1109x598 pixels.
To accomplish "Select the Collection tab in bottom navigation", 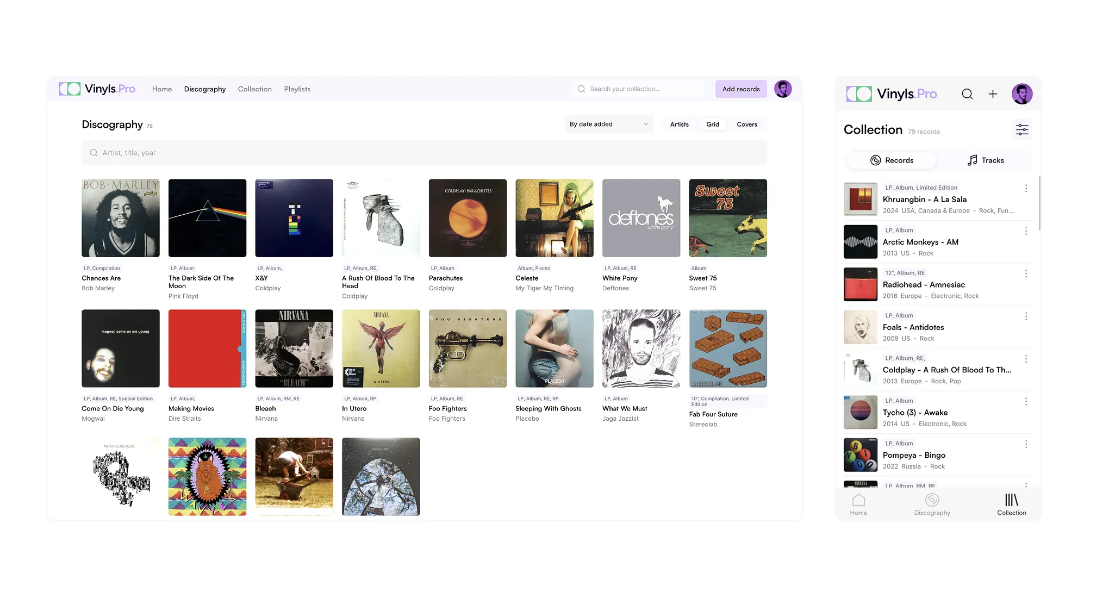I will (1011, 504).
